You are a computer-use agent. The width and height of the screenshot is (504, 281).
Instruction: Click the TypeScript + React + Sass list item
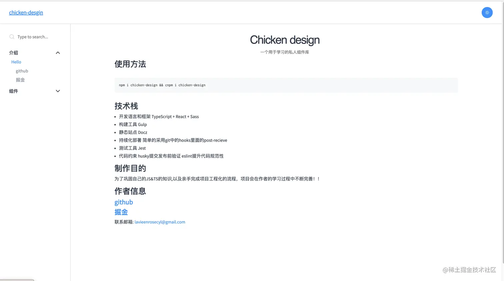159,117
